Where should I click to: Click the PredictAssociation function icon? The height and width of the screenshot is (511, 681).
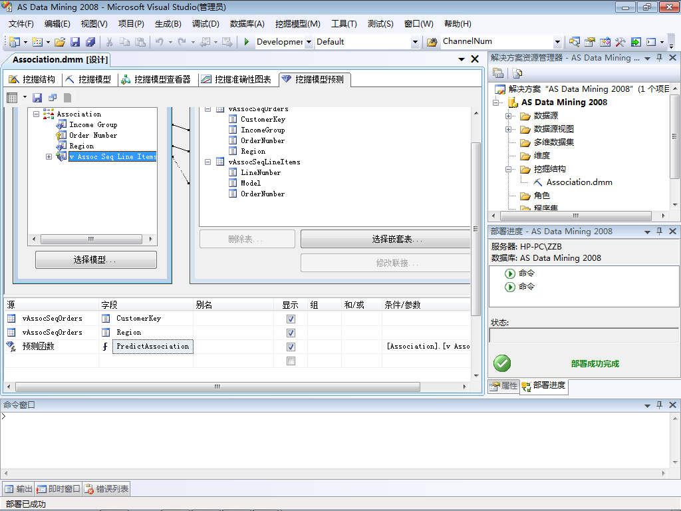pyautogui.click(x=105, y=346)
